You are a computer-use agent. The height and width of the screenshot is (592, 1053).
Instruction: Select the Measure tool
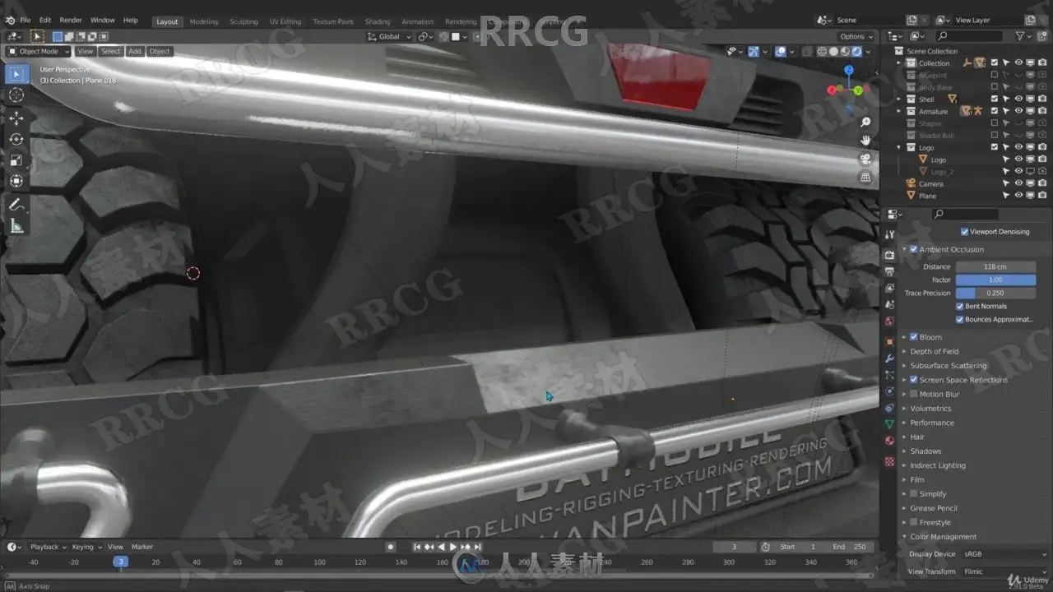(x=16, y=225)
